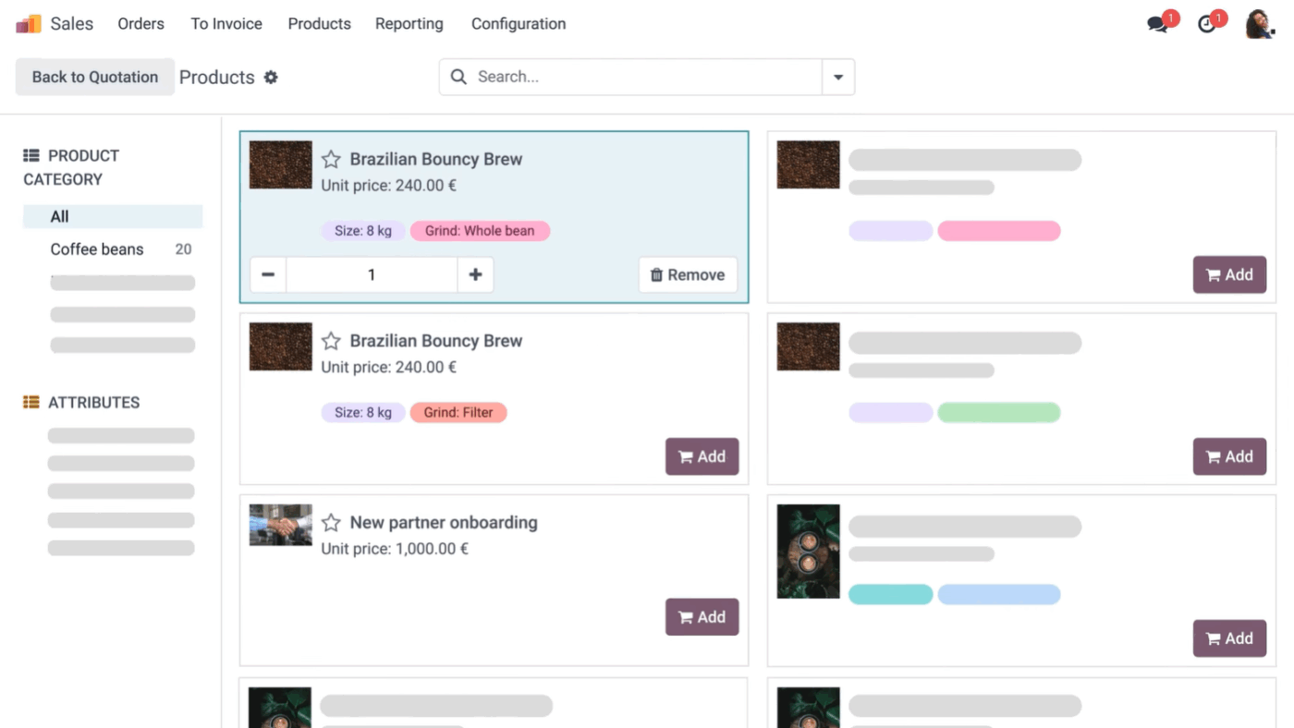Open the Orders menu

pos(140,24)
